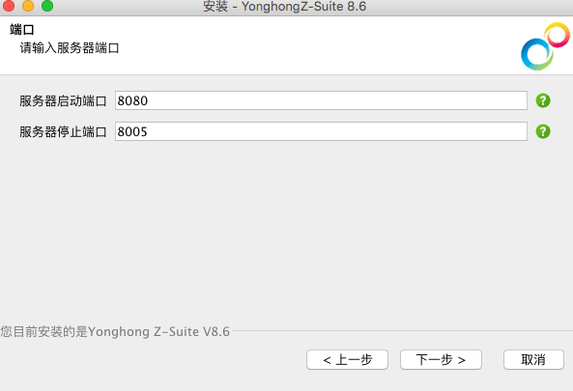573x391 pixels.
Task: Maximize the installer window
Action: pos(47,6)
